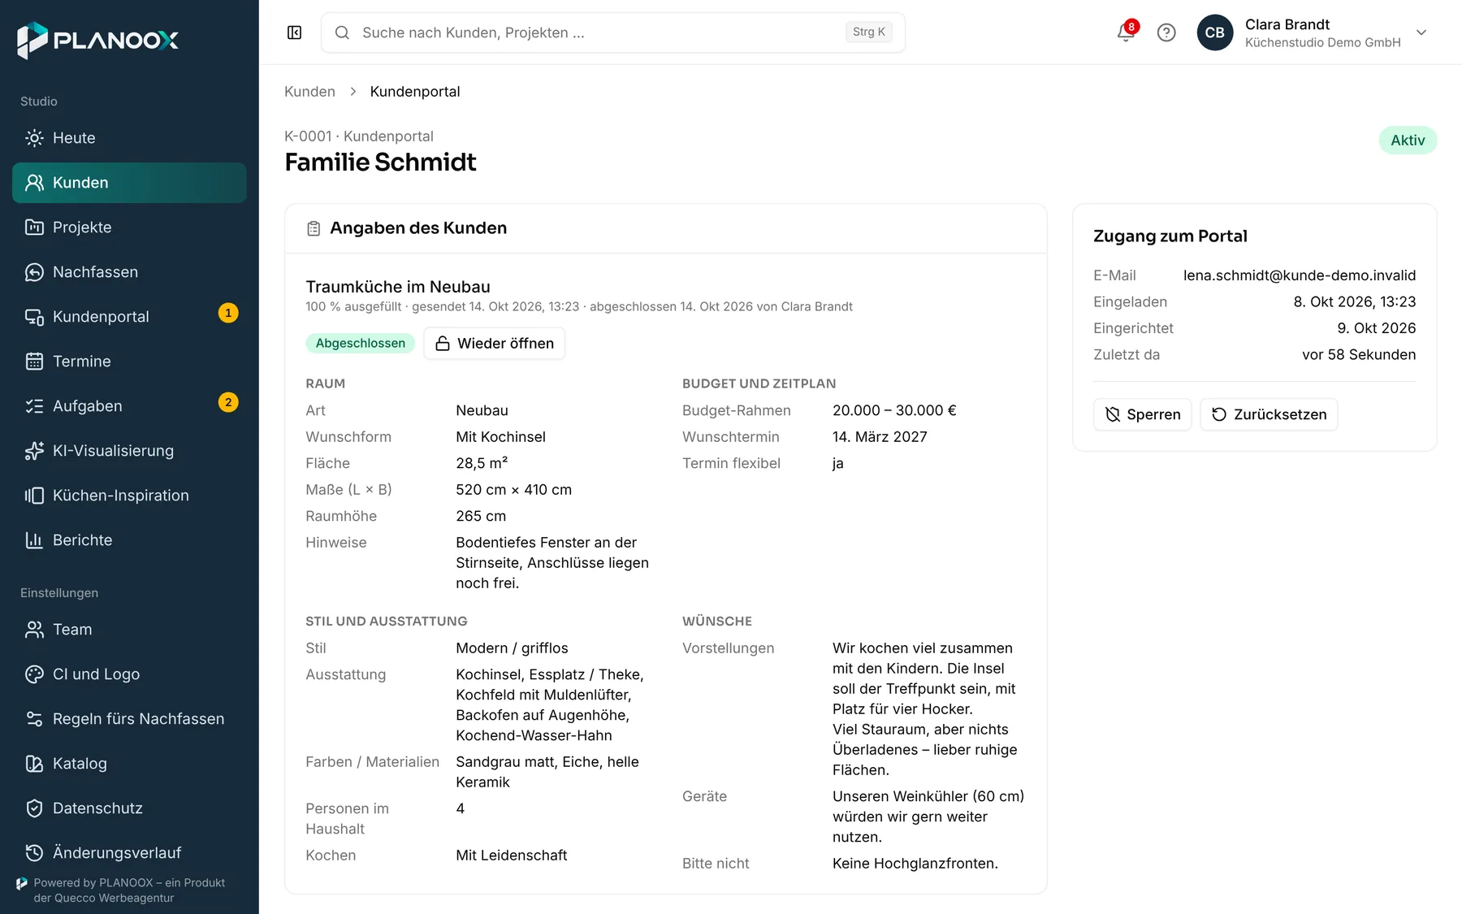Click the Aufgaben checklist icon
Screen dimensions: 1462x914
coord(34,406)
